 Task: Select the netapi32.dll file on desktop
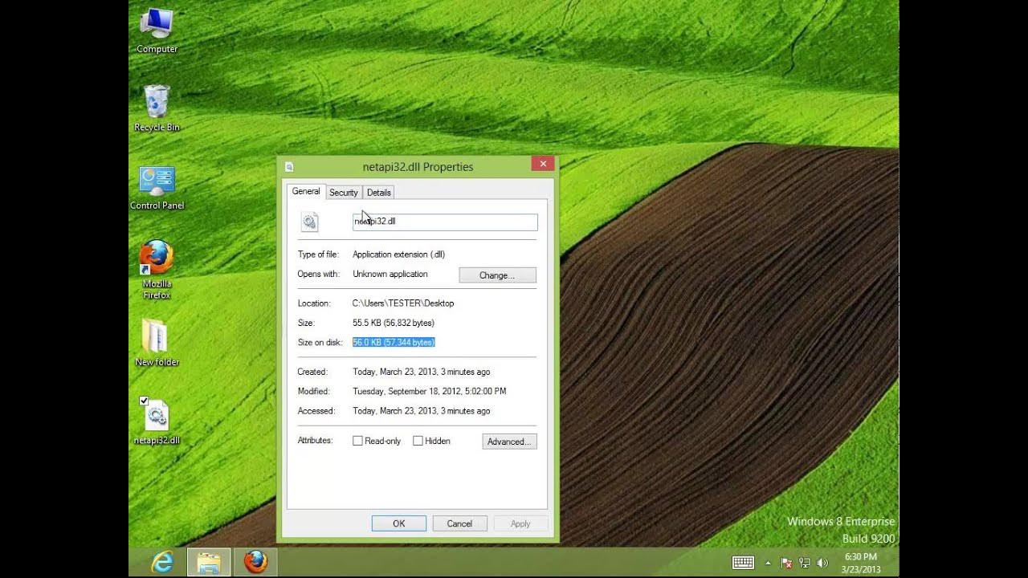[157, 421]
